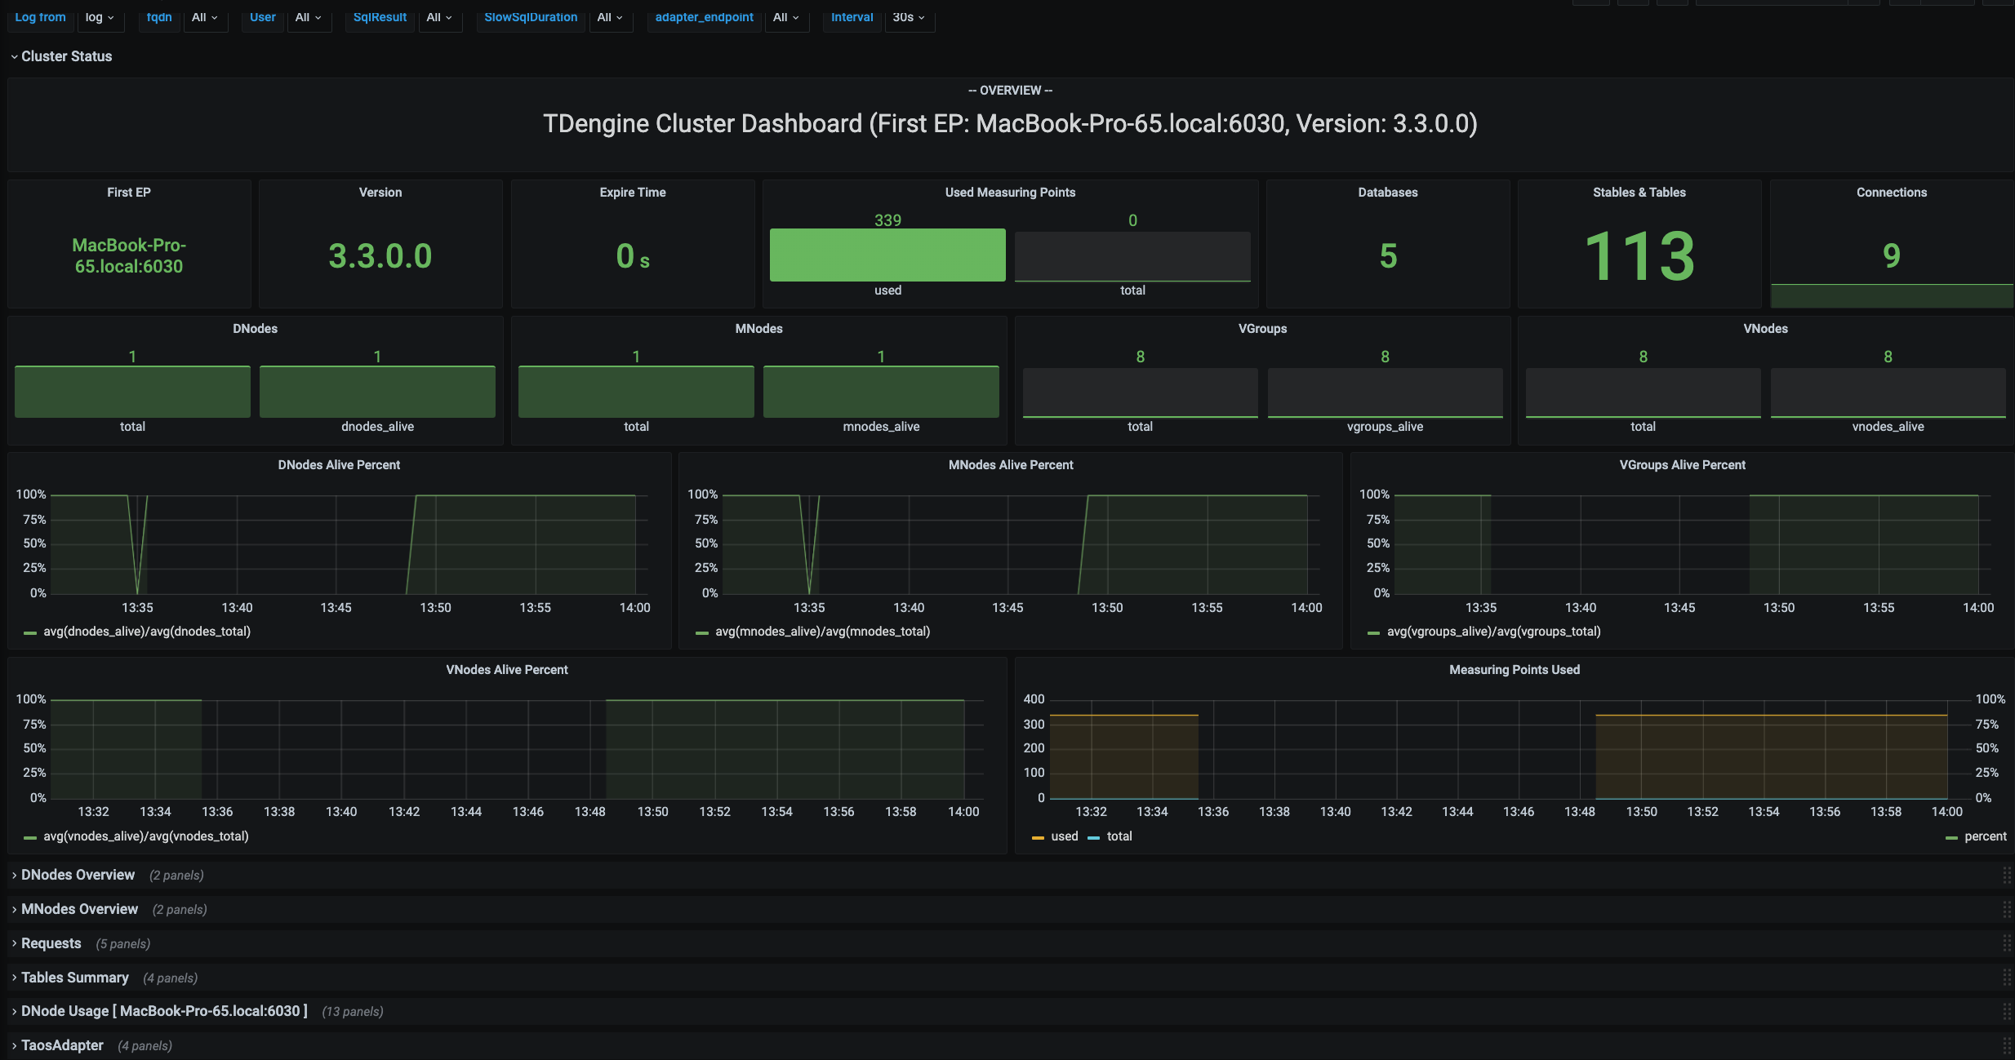
Task: Click the First EP value MacBook-Pro-65.local:6030
Action: (129, 255)
